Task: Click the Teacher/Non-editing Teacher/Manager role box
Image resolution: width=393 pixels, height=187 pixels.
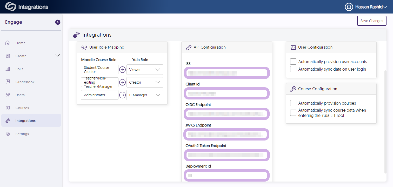Action: pos(100,82)
